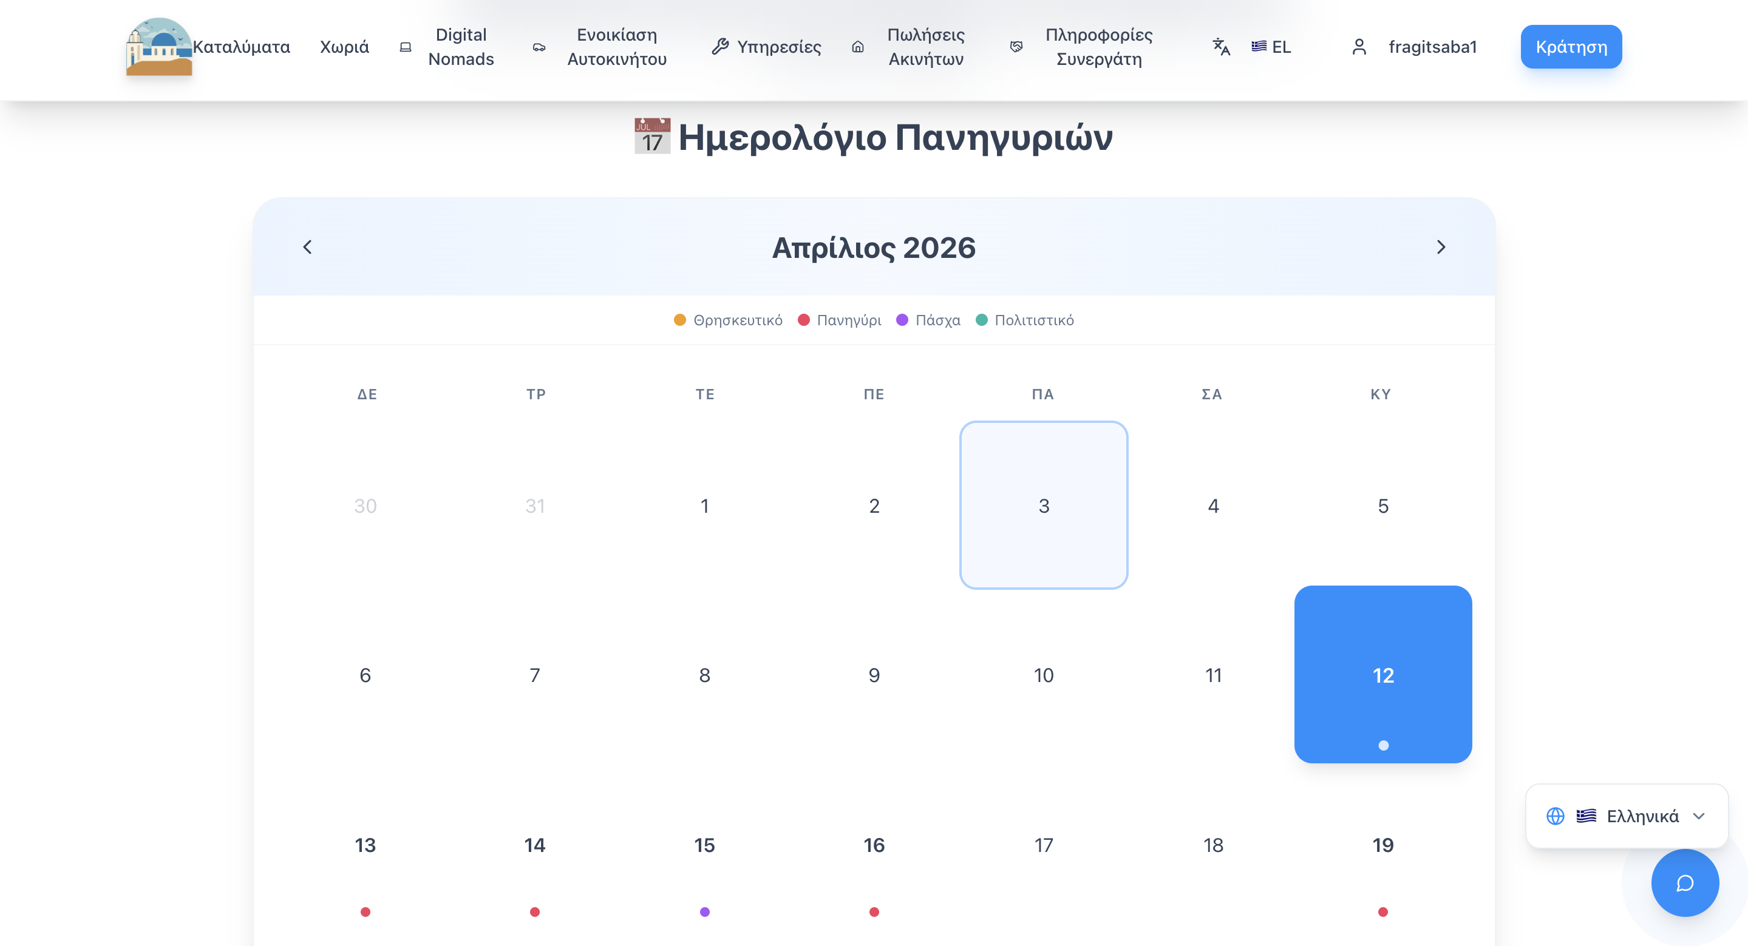Open the chat bubble in the corner
Viewport: 1748px width, 946px height.
pos(1684,883)
